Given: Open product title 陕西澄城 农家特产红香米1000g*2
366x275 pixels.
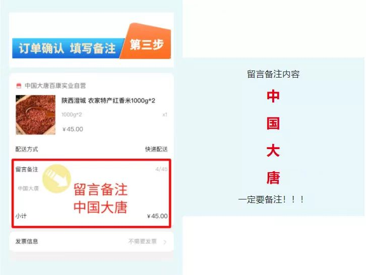Looking at the screenshot, I should [108, 101].
